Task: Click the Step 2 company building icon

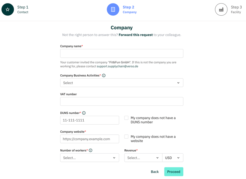Action: [x=113, y=9]
